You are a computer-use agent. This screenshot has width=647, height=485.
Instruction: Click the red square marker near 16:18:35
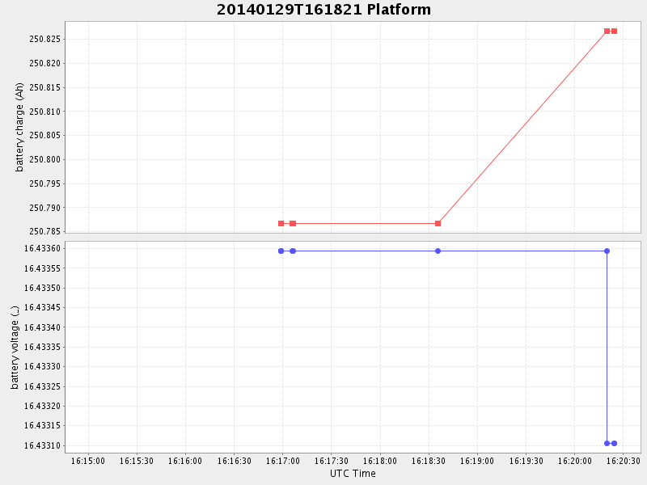point(438,223)
